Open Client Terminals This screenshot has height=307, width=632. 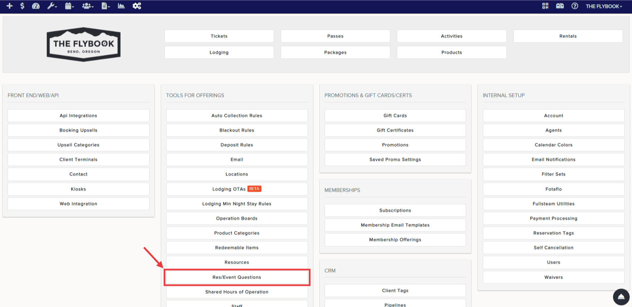coord(79,160)
